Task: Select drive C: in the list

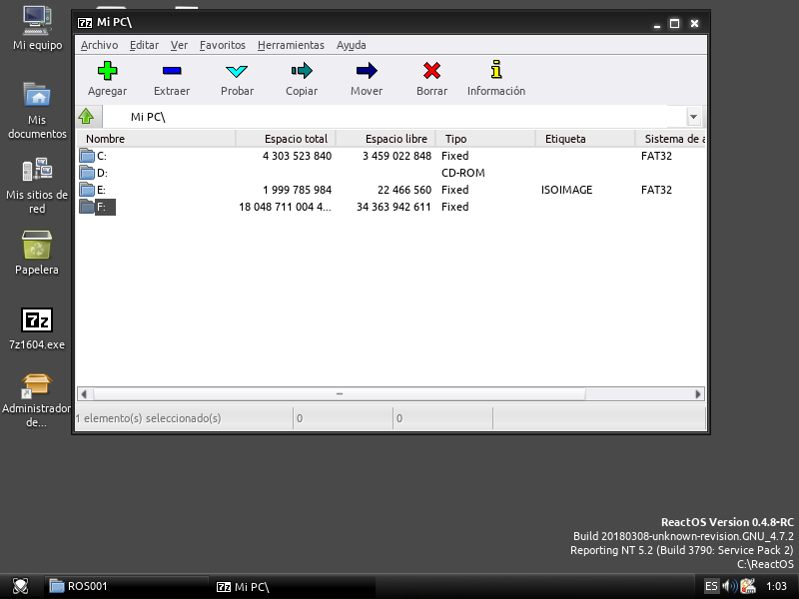Action: tap(101, 156)
